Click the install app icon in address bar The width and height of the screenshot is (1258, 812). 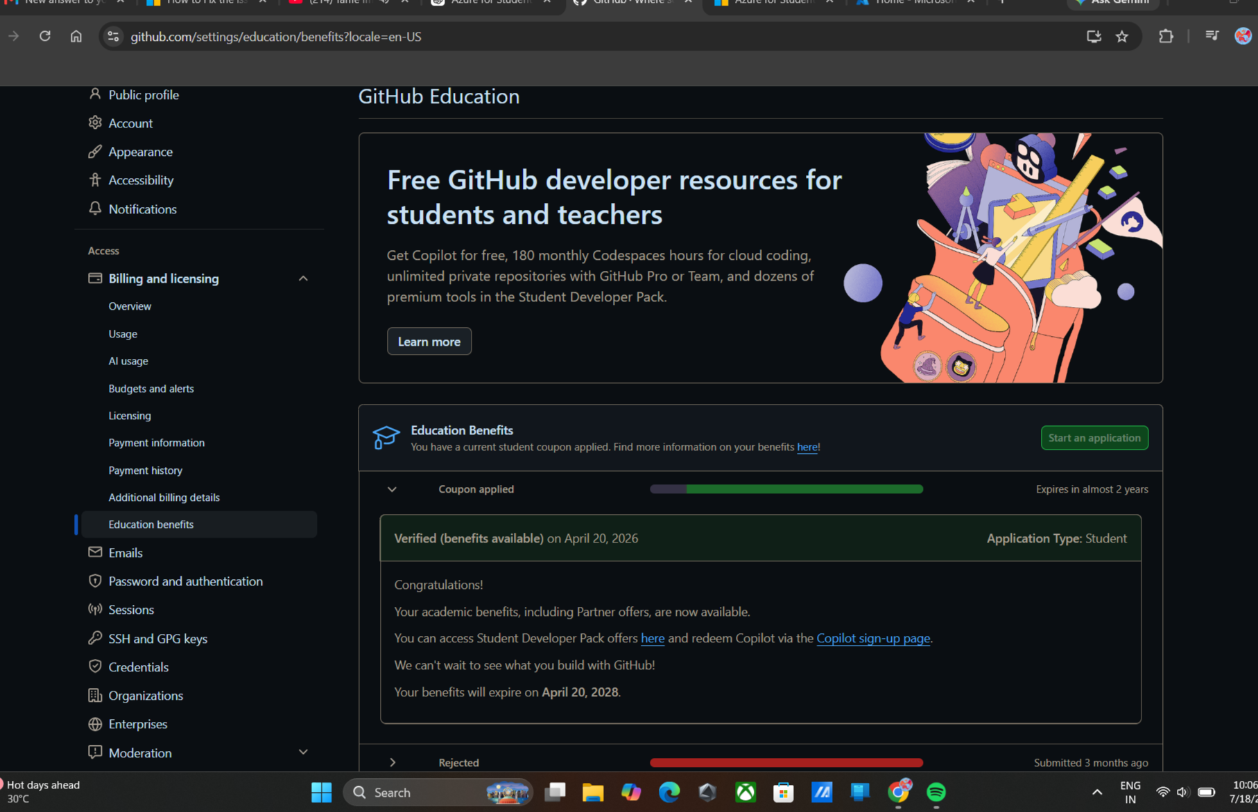click(x=1094, y=37)
